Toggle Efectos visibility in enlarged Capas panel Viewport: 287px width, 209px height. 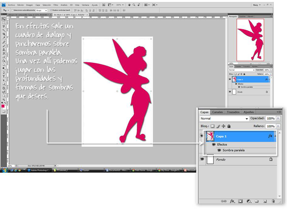214,144
